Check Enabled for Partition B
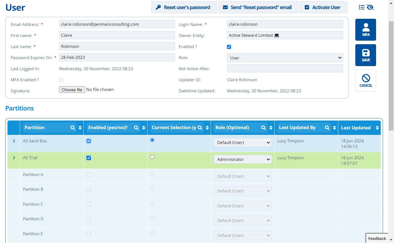Viewport: 394px width, 243px height. click(x=89, y=189)
